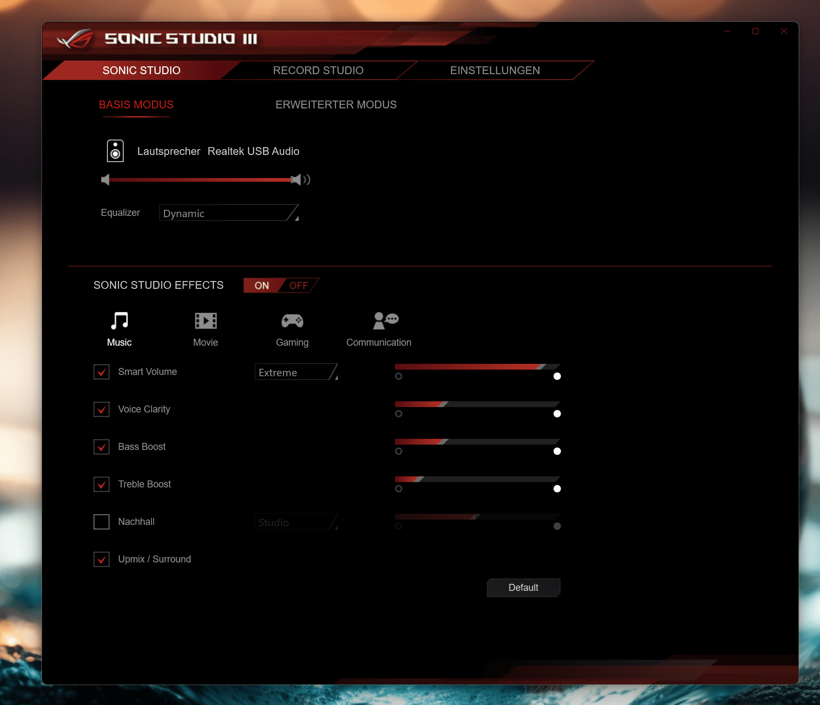This screenshot has width=820, height=705.
Task: Click the Lautsprecher speaker device icon
Action: (x=115, y=151)
